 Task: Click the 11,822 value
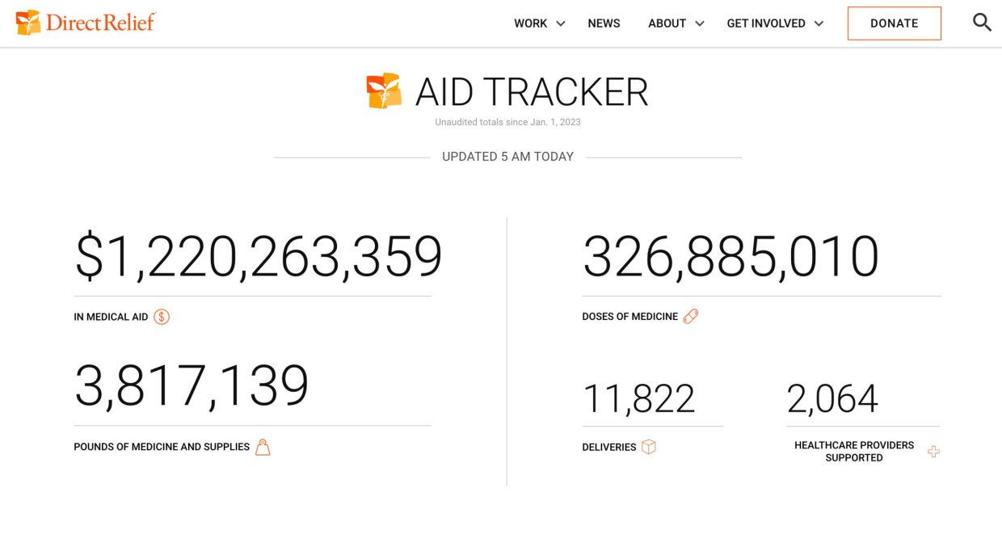pos(638,399)
